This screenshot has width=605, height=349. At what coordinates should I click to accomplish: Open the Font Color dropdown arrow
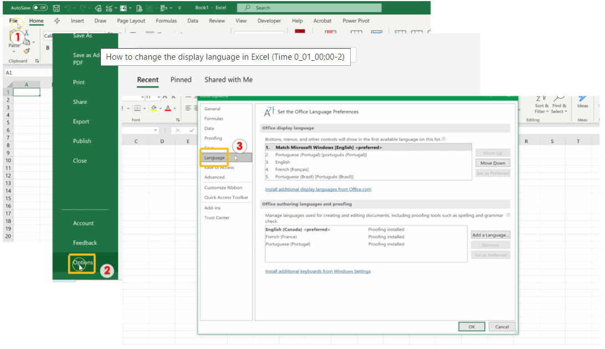[175, 108]
